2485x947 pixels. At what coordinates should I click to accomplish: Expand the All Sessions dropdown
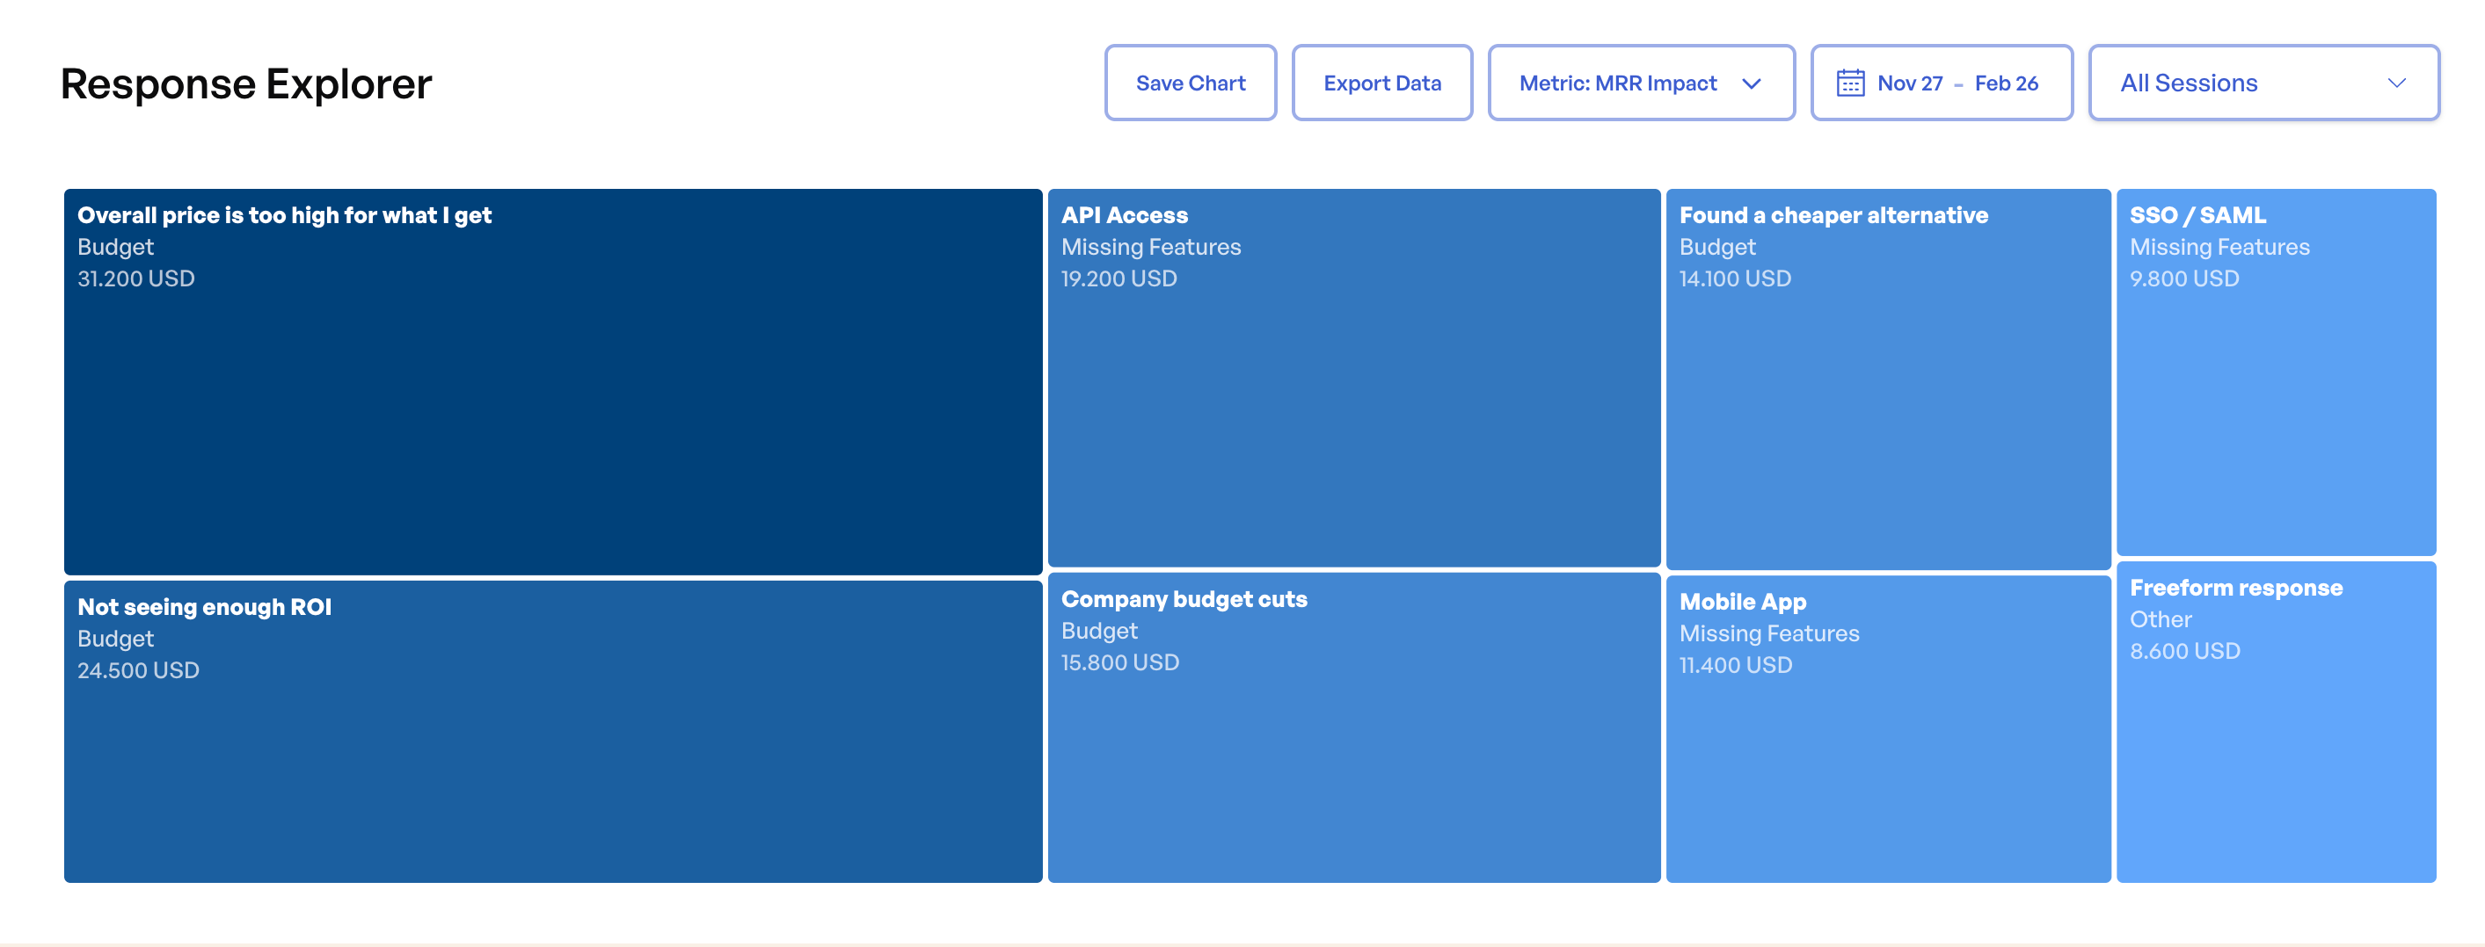click(x=2263, y=83)
